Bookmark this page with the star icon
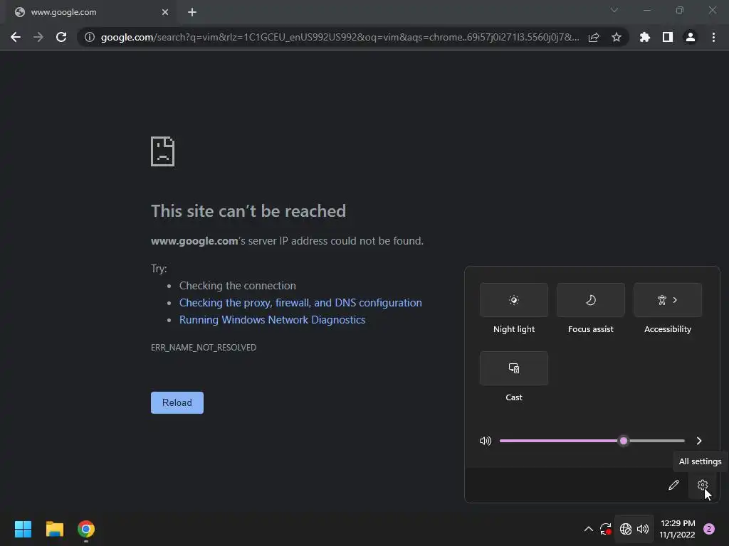This screenshot has height=546, width=729. click(617, 37)
